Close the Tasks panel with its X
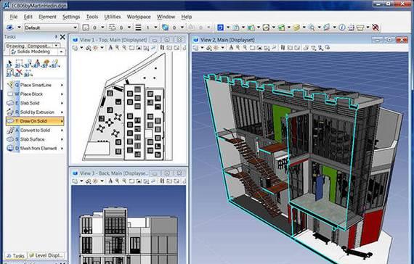This screenshot has width=414, height=264. [x=62, y=37]
